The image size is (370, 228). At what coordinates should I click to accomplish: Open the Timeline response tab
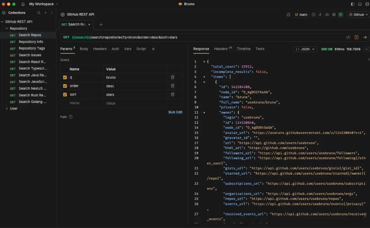(244, 49)
